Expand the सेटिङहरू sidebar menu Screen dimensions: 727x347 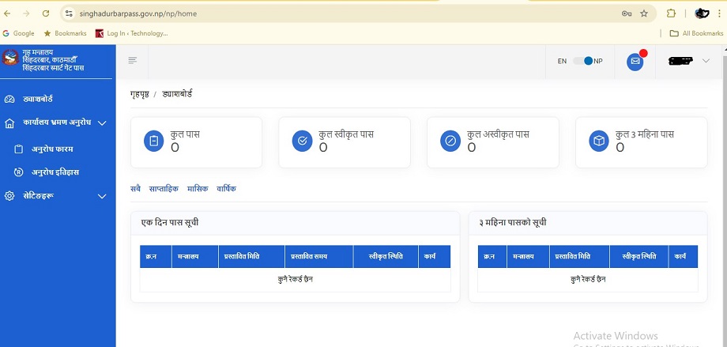pyautogui.click(x=102, y=196)
